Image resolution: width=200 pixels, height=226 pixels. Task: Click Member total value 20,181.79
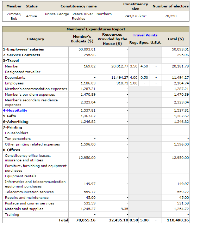point(180,66)
